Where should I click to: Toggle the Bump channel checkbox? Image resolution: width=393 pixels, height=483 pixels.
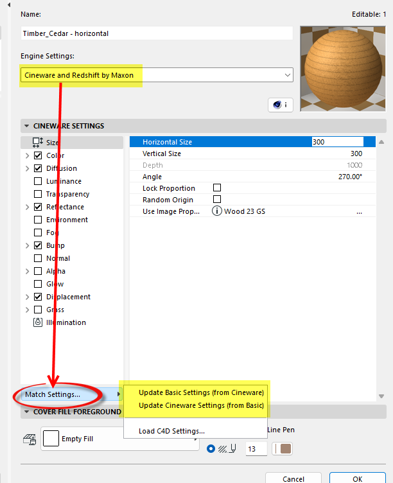38,245
